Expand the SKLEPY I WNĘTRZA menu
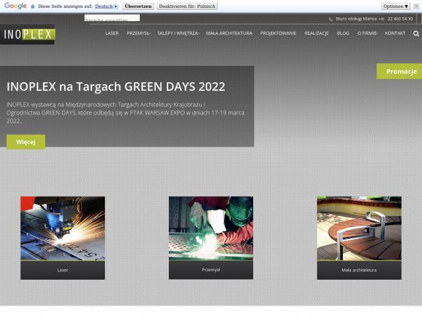 pyautogui.click(x=178, y=34)
